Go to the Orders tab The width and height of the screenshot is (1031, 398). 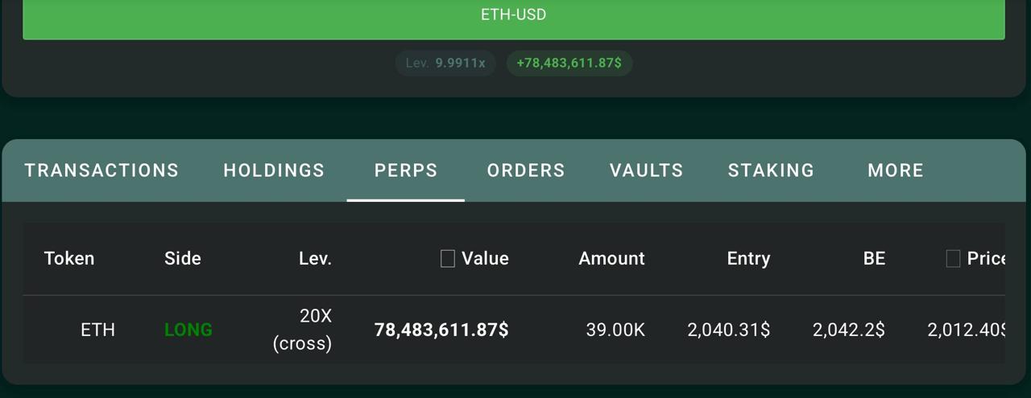tap(526, 170)
